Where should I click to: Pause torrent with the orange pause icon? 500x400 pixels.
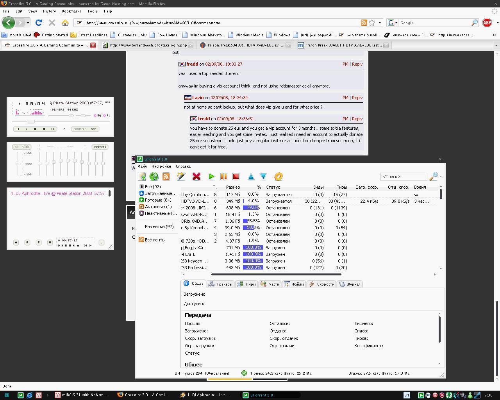(x=224, y=177)
